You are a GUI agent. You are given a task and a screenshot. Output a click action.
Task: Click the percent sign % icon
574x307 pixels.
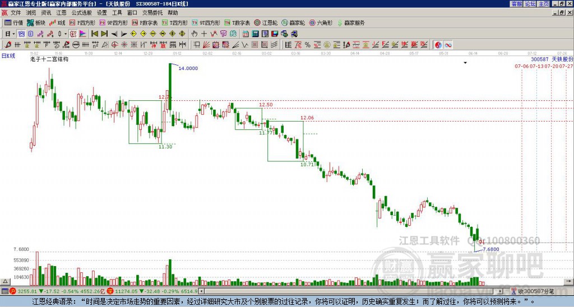308,45
